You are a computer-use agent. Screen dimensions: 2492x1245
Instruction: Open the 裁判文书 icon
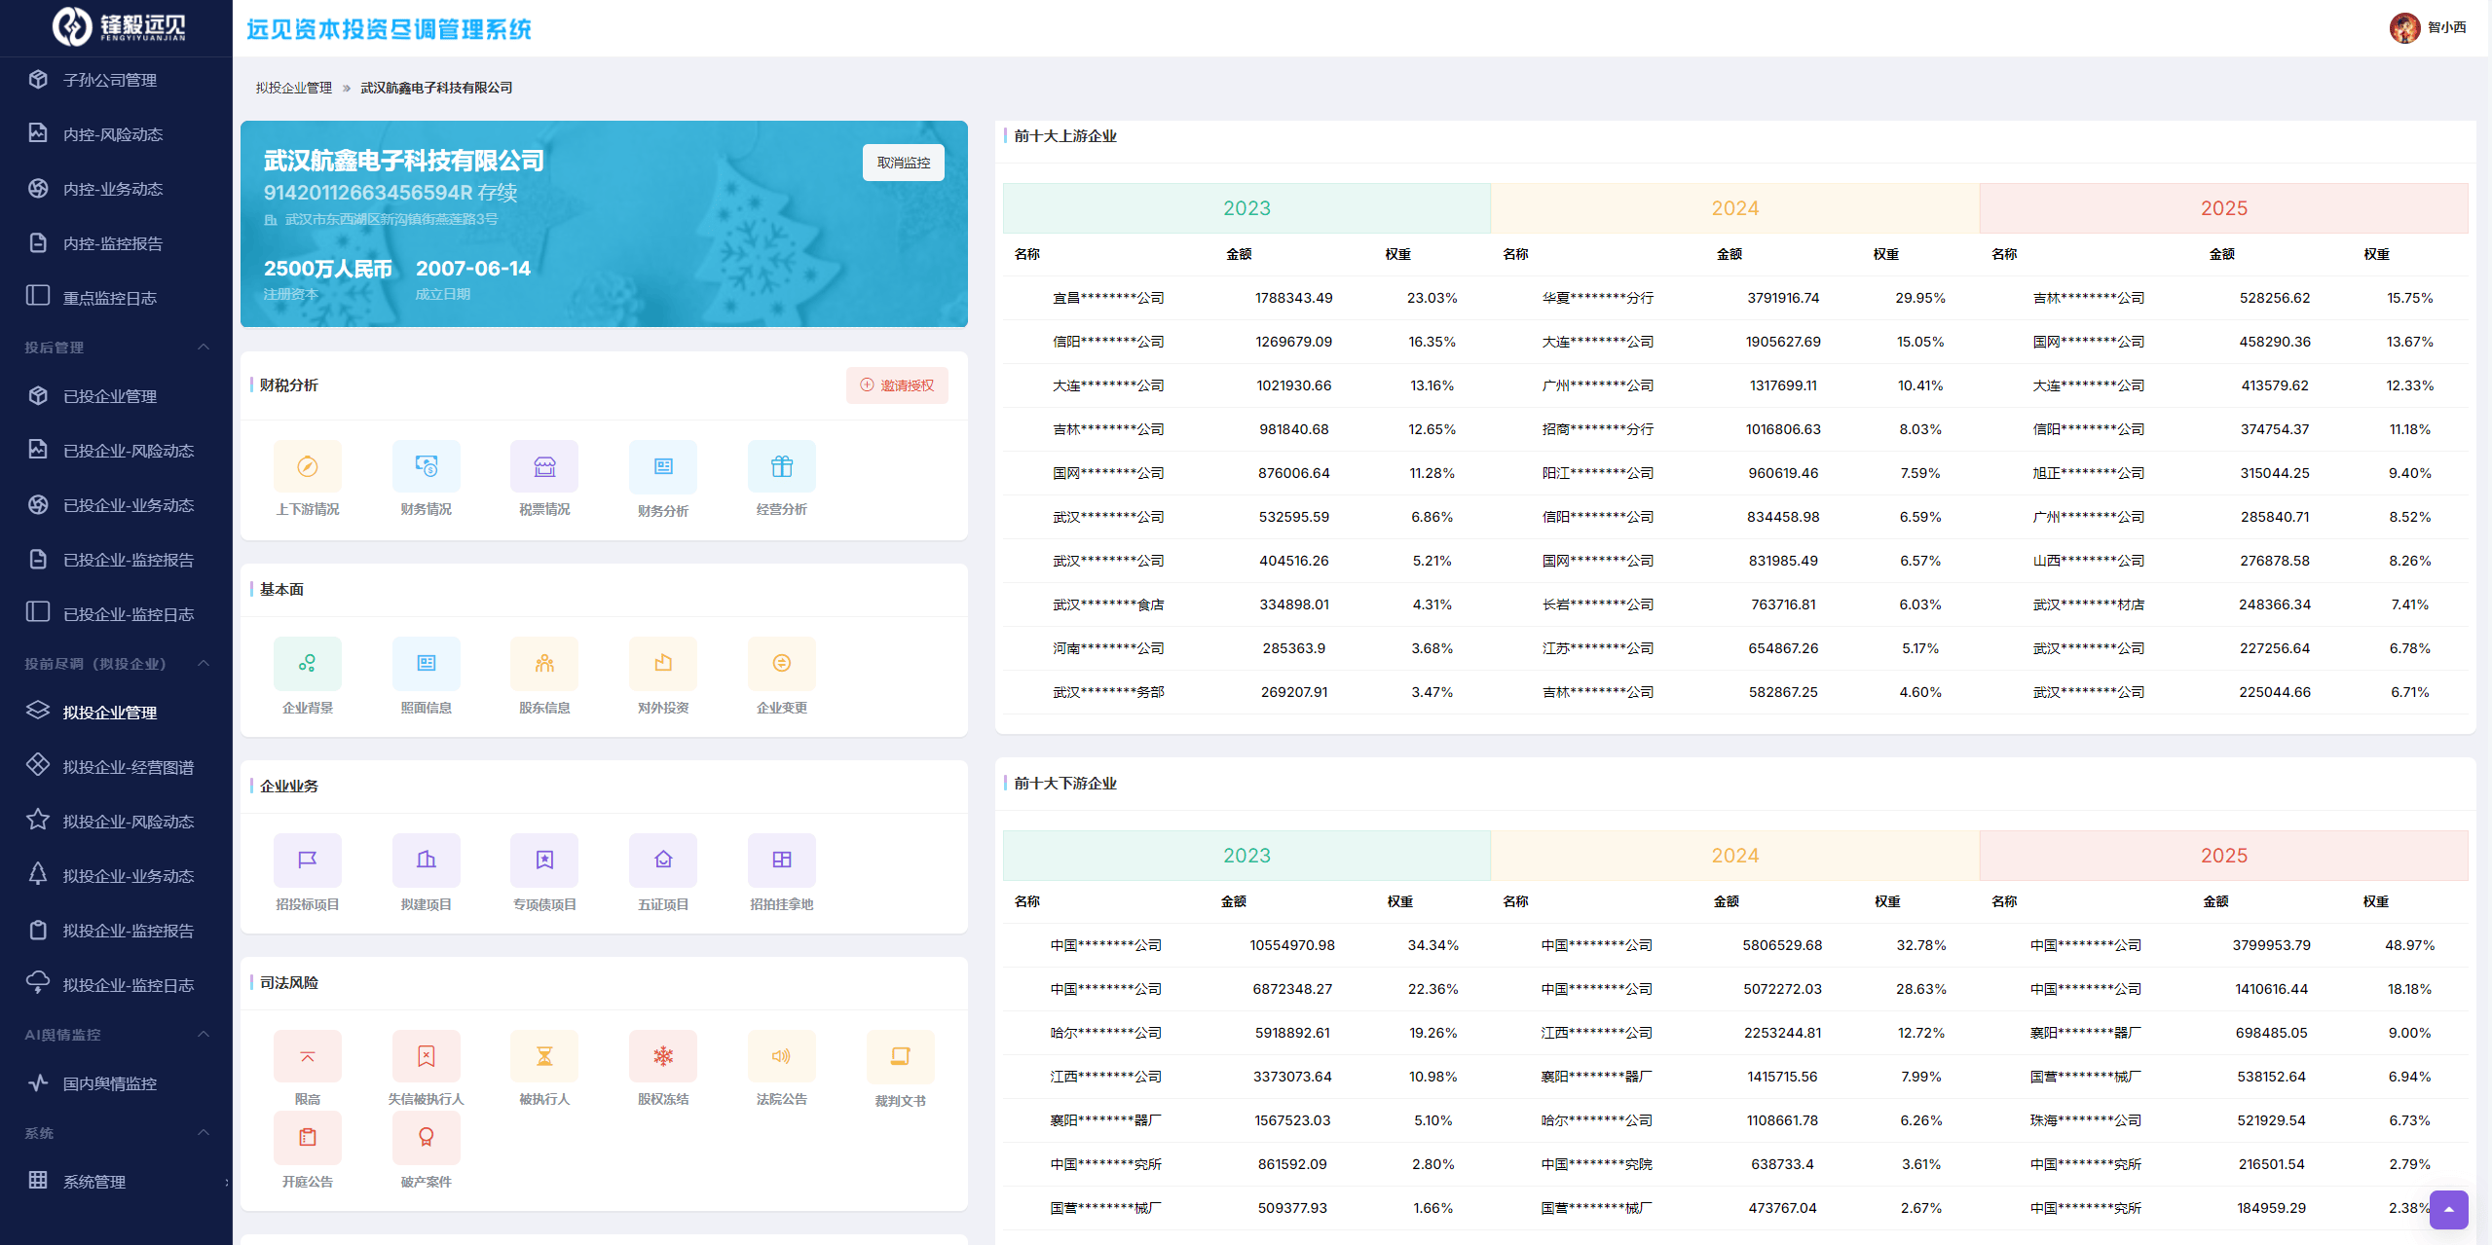900,1056
